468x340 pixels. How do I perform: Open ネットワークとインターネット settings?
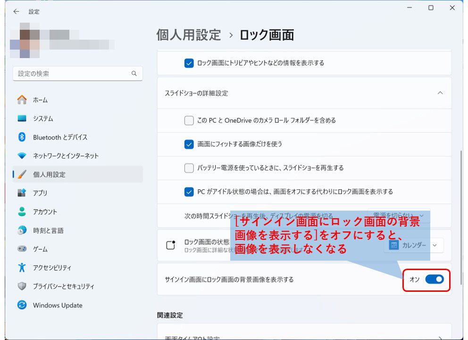(x=77, y=156)
